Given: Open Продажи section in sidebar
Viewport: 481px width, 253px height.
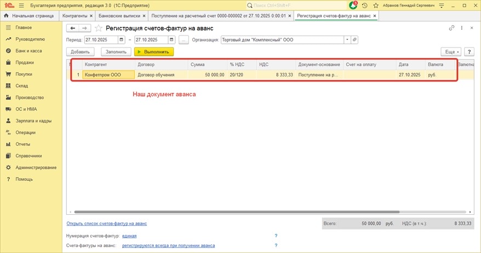Looking at the screenshot, I should pyautogui.click(x=25, y=62).
